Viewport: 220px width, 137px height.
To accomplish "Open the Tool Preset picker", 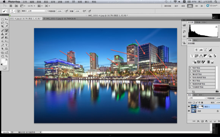I will click(5, 11).
